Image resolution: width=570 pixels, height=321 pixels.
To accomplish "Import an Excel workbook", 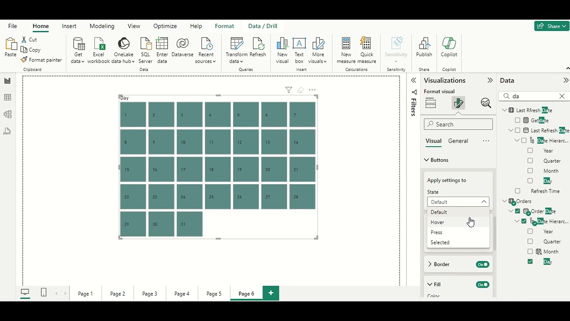I will pos(98,50).
